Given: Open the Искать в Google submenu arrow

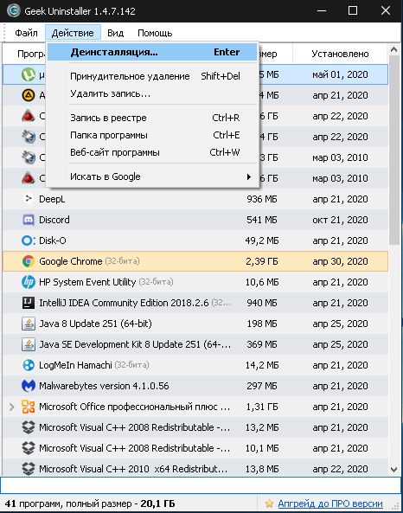Looking at the screenshot, I should click(x=249, y=177).
